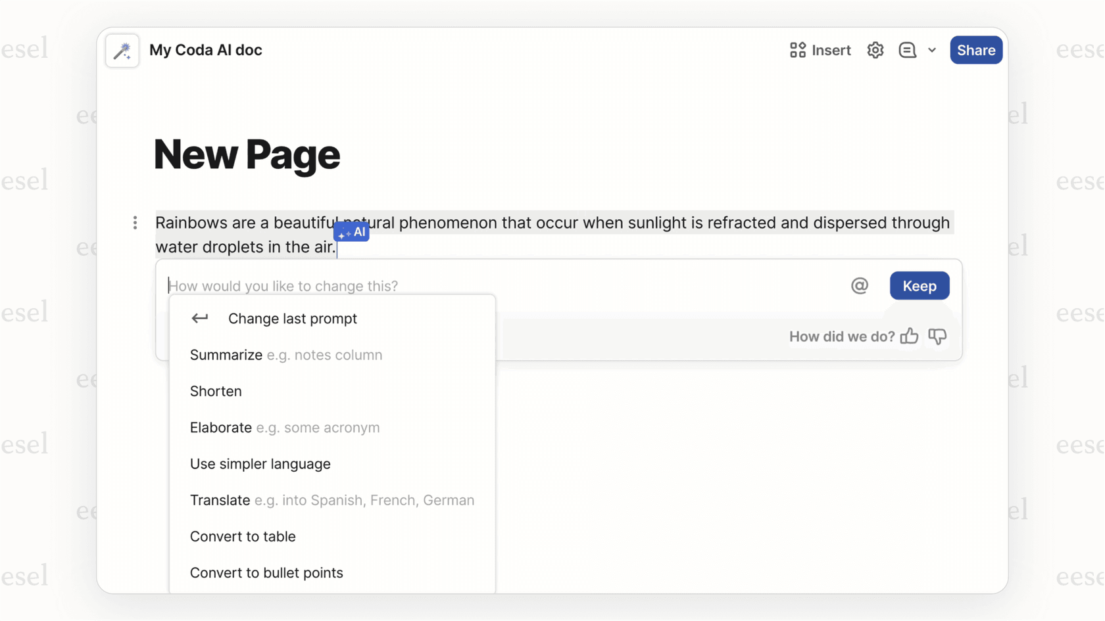The image size is (1105, 621).
Task: Click the magic wand doc icon
Action: 122,49
